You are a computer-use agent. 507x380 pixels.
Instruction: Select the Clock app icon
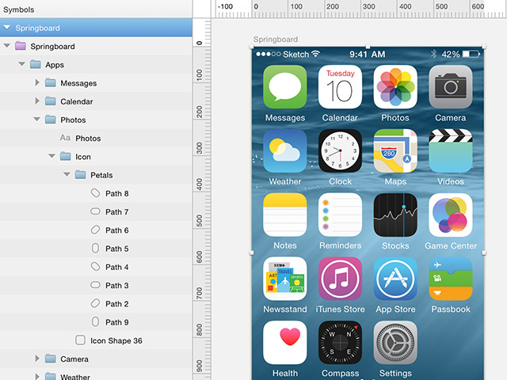340,150
